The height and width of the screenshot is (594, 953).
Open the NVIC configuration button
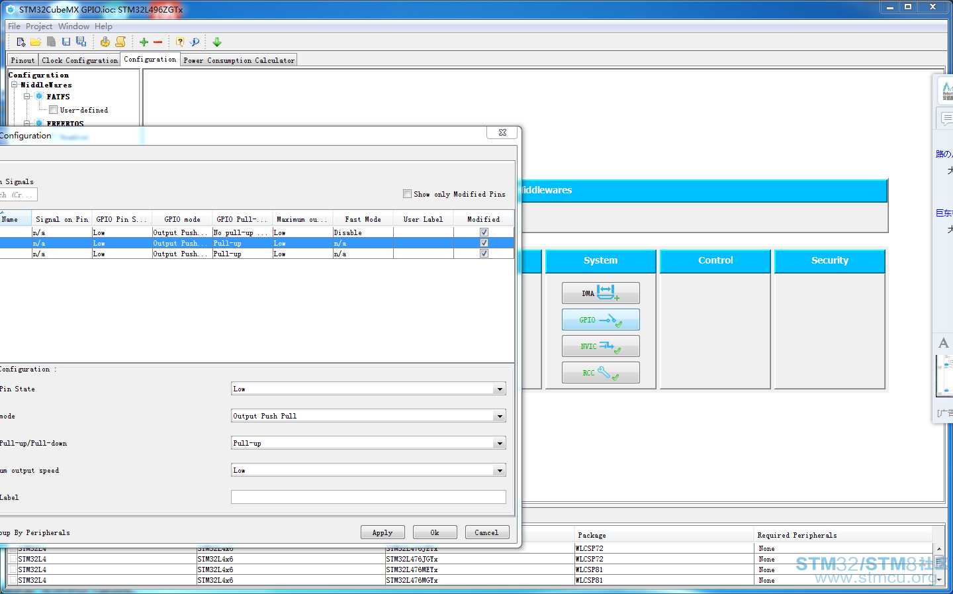click(601, 346)
